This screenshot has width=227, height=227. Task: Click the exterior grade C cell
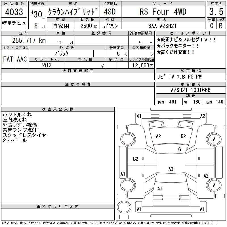click(x=211, y=25)
